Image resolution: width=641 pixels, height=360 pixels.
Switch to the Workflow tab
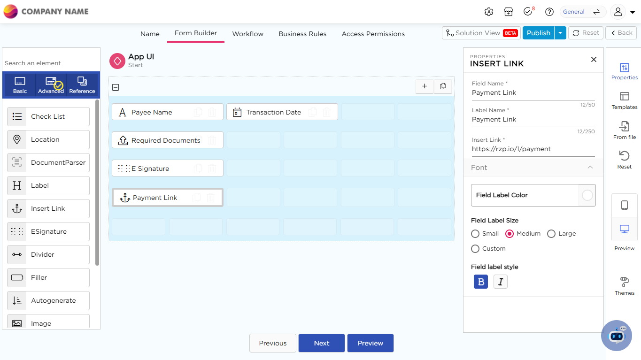click(247, 34)
